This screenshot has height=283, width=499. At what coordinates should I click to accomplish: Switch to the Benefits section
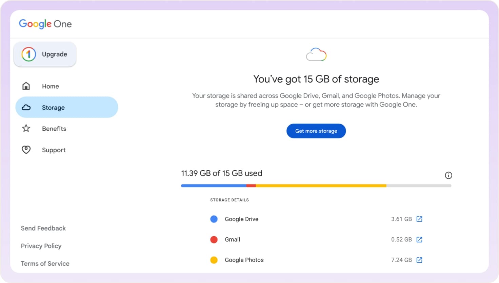point(54,129)
